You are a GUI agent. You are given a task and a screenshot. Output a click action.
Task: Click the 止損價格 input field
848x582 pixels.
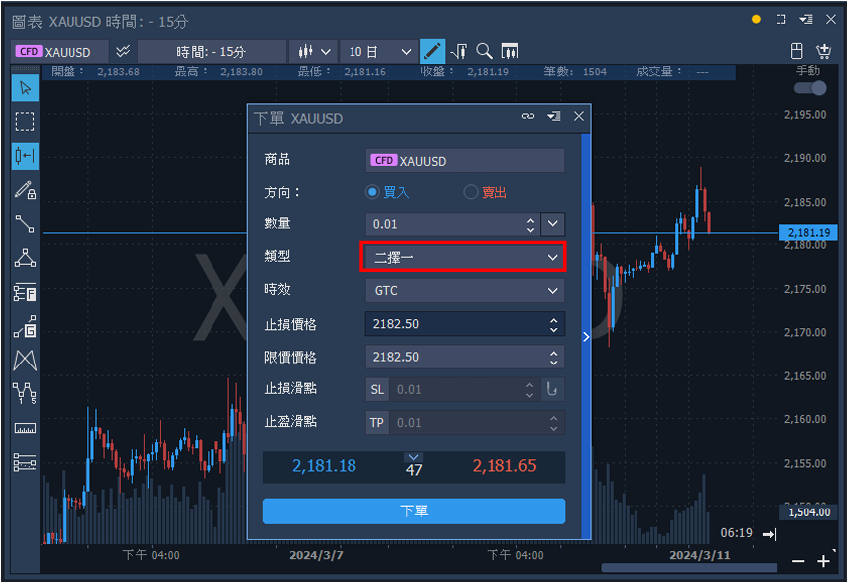coord(455,324)
